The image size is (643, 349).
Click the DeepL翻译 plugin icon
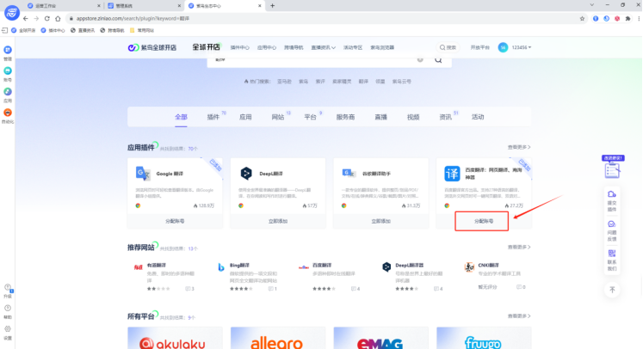(x=246, y=174)
